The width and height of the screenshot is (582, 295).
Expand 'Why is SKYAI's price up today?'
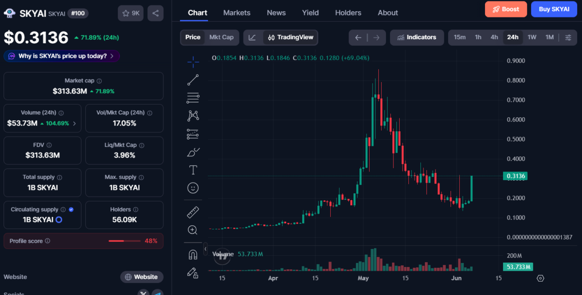tap(62, 56)
